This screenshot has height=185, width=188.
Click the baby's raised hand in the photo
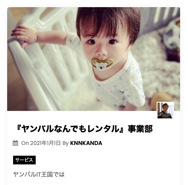24,34
